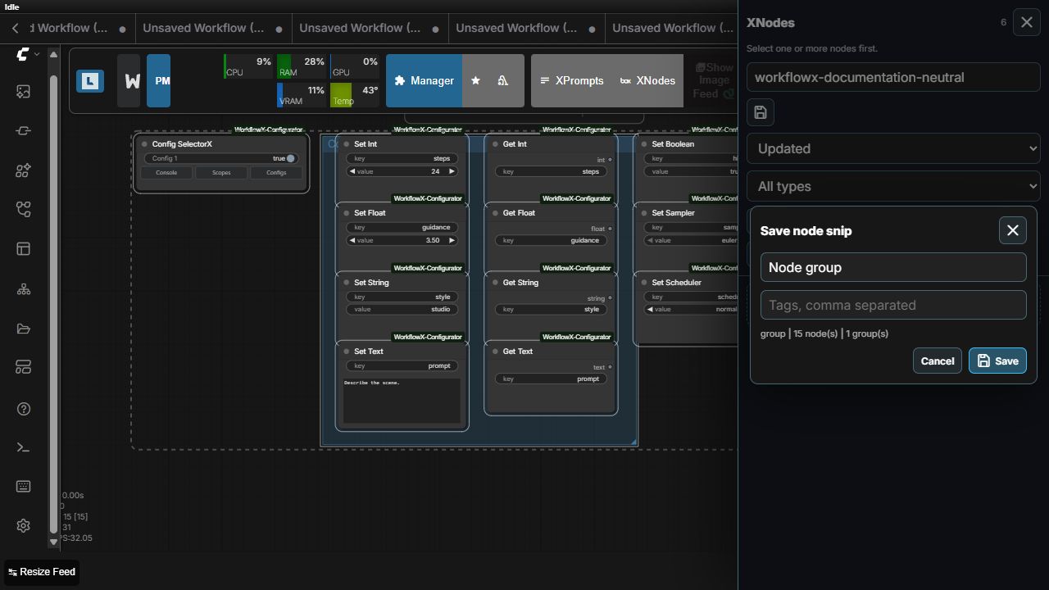
Task: Click the sidebar scroll down arrow
Action: [x=53, y=542]
